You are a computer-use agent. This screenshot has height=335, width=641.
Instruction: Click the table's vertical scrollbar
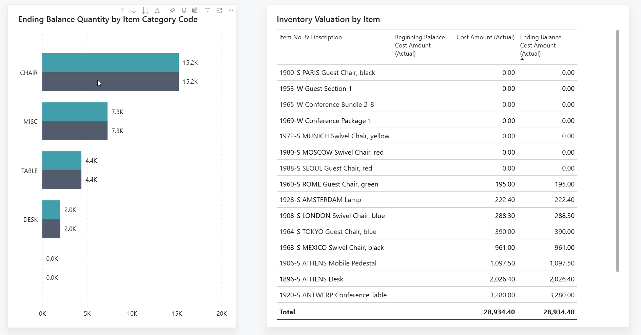617,151
